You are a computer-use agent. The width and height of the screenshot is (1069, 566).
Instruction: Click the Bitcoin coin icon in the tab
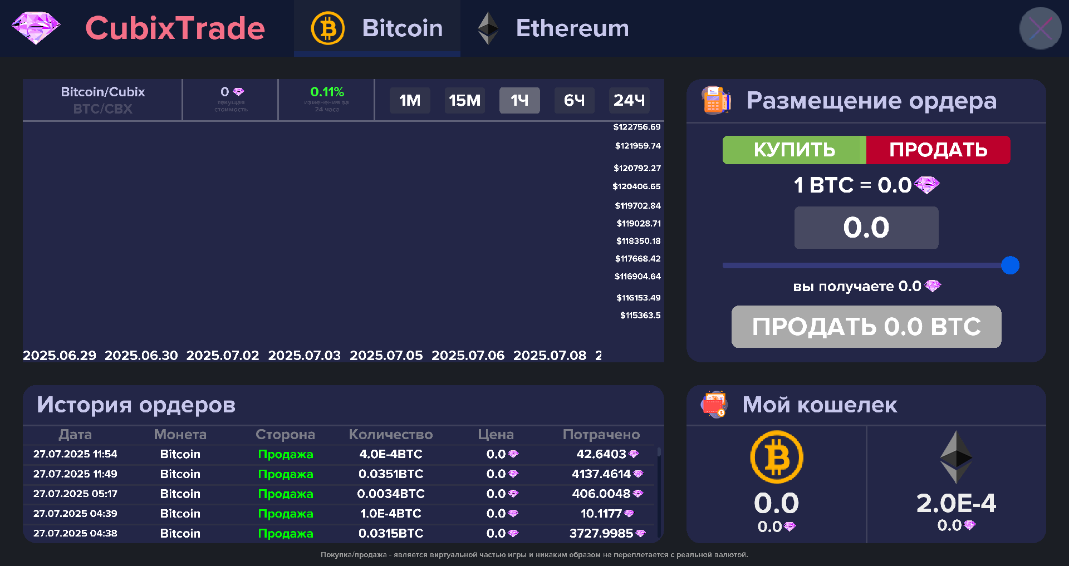click(x=328, y=28)
